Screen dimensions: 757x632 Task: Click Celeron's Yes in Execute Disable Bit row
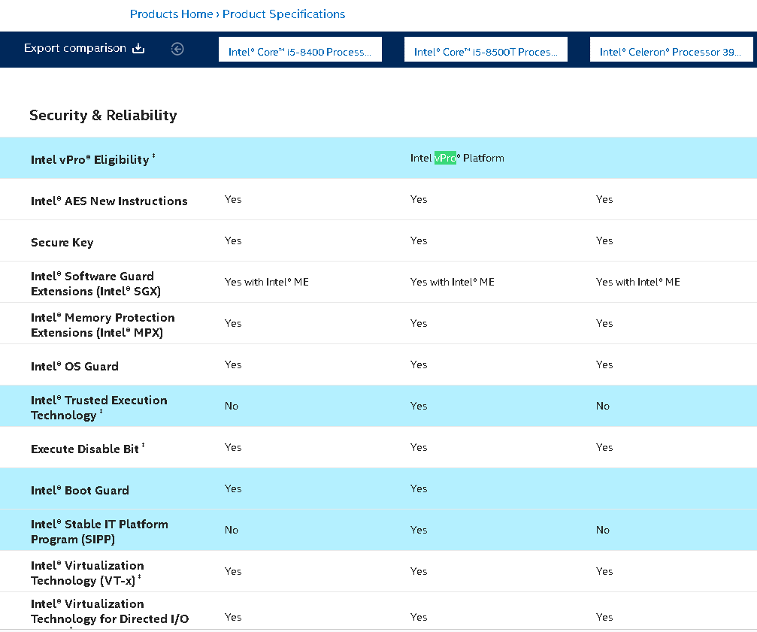604,447
